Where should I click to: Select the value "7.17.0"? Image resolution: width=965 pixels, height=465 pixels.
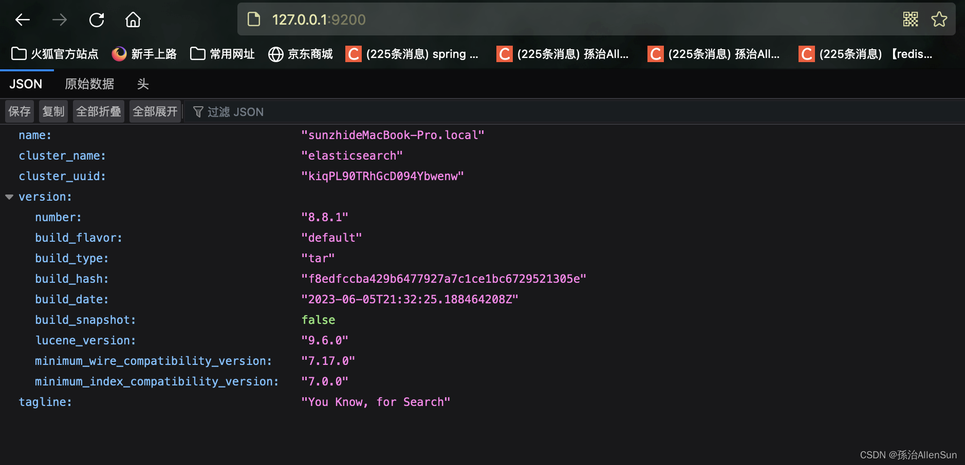(328, 361)
